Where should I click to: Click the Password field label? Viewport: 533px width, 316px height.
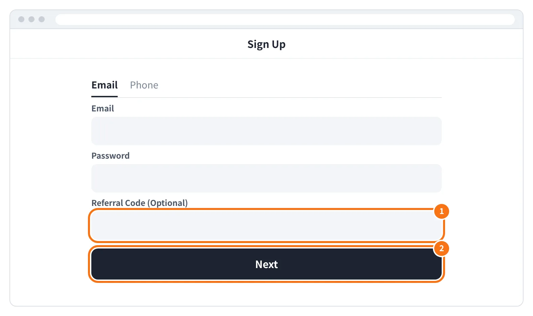tap(111, 156)
